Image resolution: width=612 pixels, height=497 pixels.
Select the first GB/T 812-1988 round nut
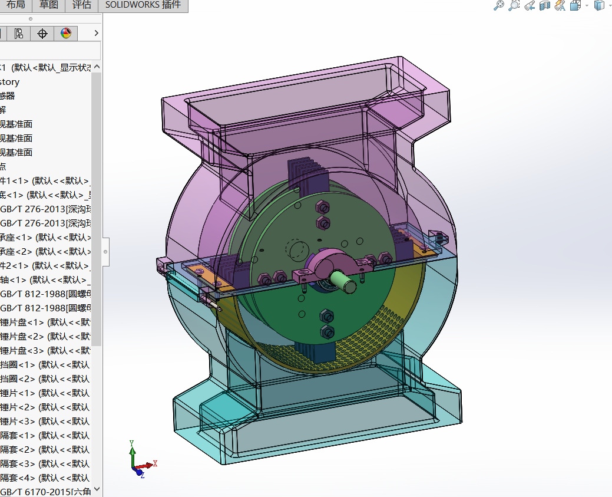[x=45, y=294]
